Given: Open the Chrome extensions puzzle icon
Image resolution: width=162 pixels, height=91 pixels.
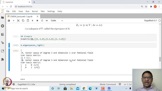Looking at the screenshot, I should click(x=151, y=7).
